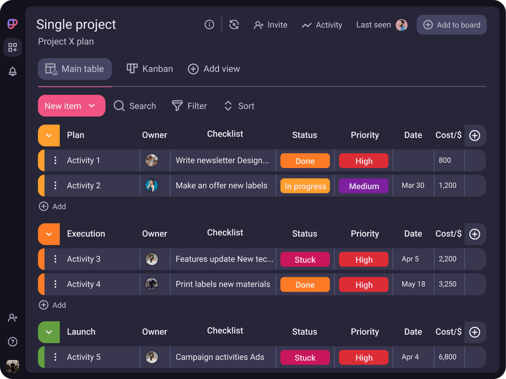
Task: Click Invite to add members
Action: pos(271,25)
